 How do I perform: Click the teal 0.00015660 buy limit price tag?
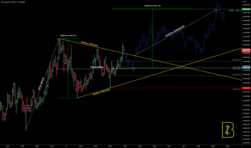coord(246,68)
